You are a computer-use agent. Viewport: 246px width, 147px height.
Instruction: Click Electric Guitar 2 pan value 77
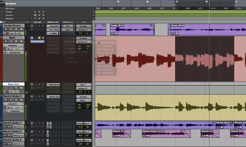[87, 108]
